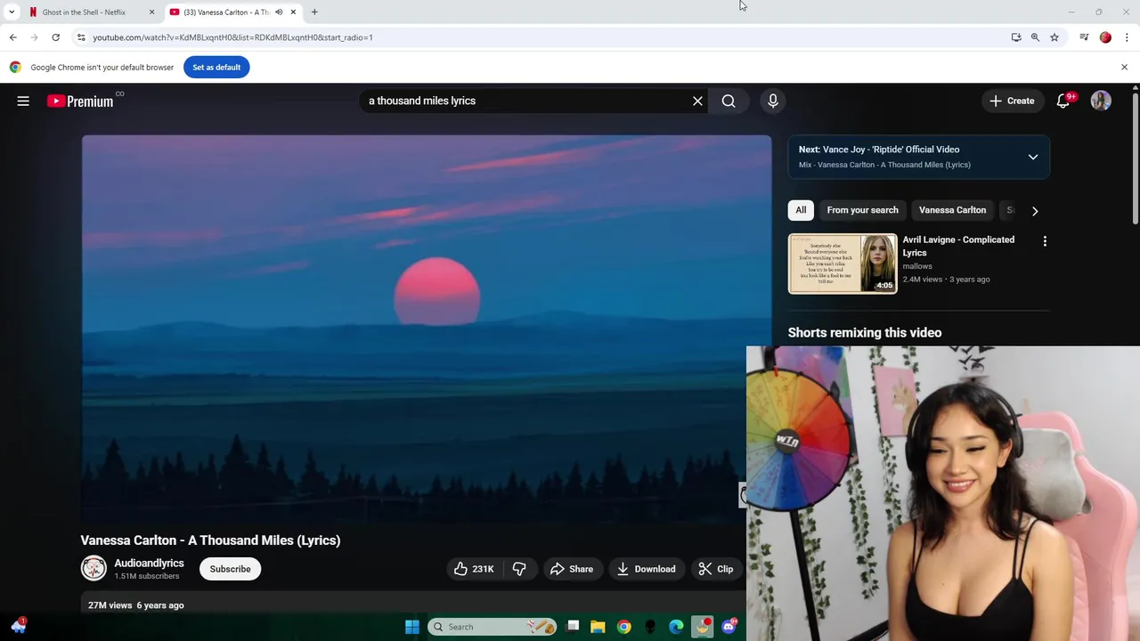Close the Vanessa Carlton YouTube tab
The image size is (1140, 641).
(x=293, y=12)
